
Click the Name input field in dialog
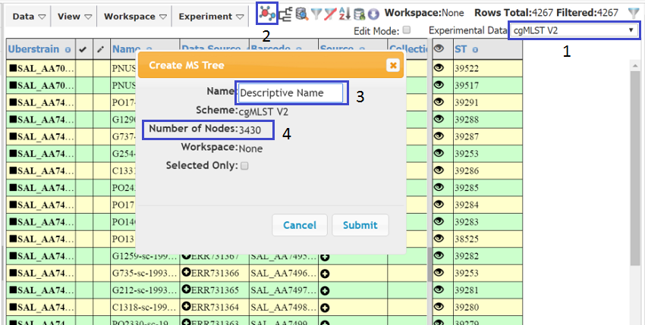pos(291,93)
